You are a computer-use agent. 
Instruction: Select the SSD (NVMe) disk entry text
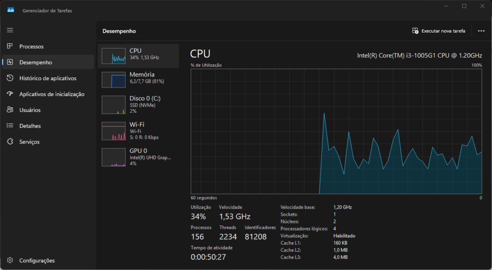142,105
